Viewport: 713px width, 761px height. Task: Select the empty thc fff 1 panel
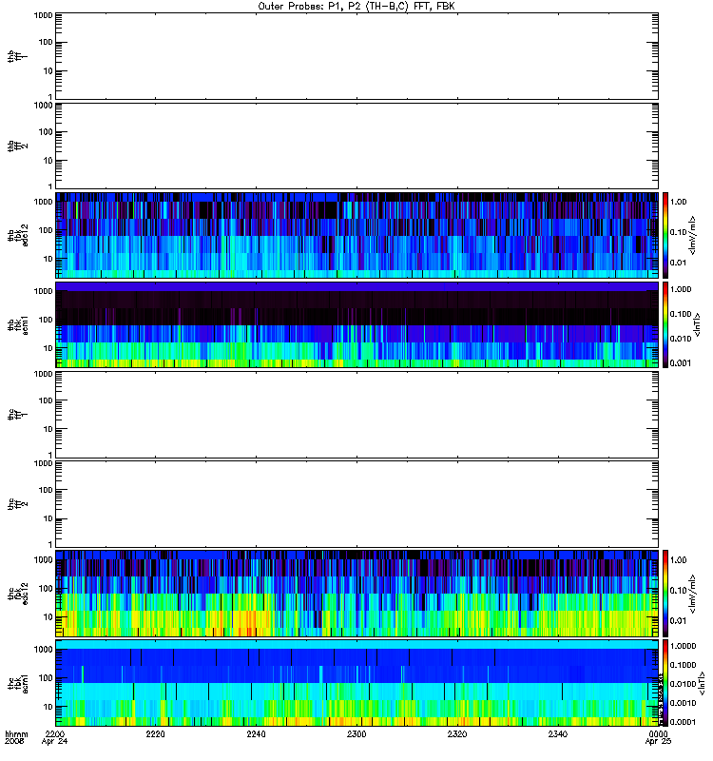pyautogui.click(x=356, y=415)
